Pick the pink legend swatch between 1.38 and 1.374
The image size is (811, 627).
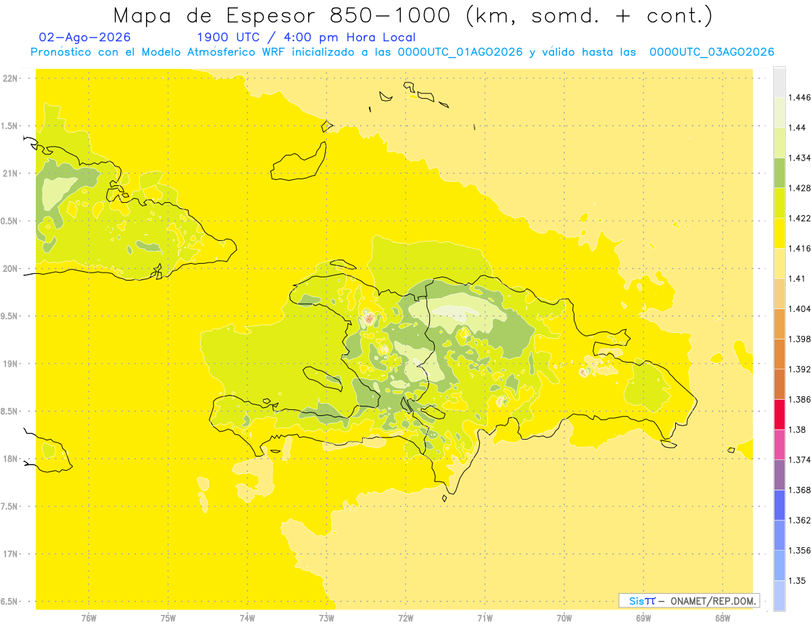pyautogui.click(x=779, y=444)
